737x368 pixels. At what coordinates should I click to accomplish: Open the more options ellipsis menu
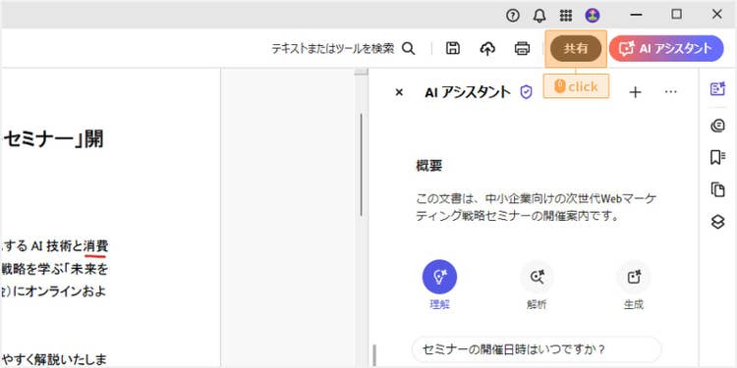(671, 92)
